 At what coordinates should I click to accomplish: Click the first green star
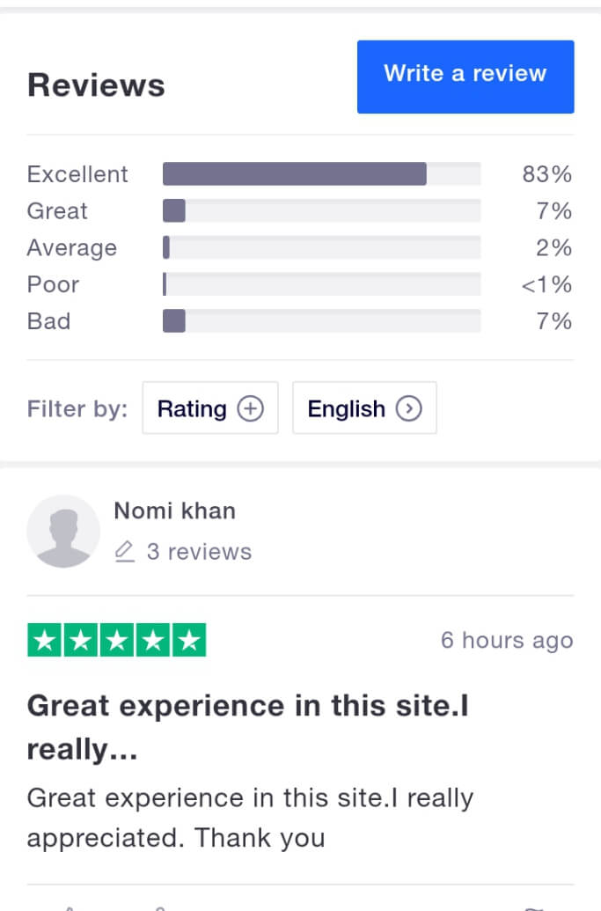44,640
